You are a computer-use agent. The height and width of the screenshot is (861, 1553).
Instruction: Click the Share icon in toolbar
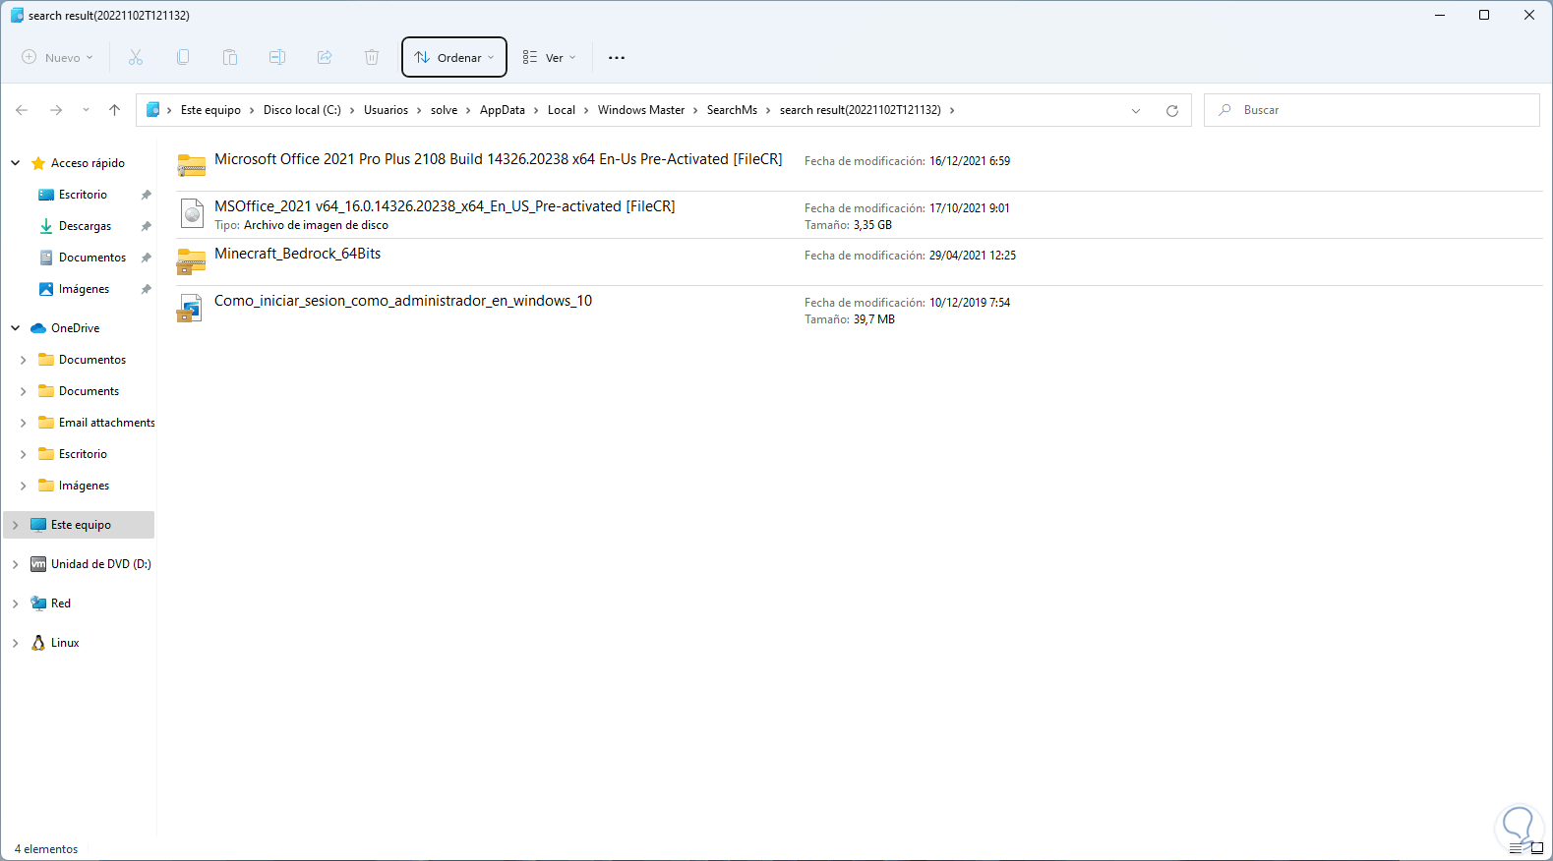pyautogui.click(x=325, y=57)
